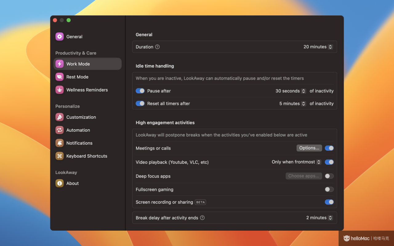Open Keyboard Shortcuts settings
Screen dimensions: 394x246
[x=88, y=156]
